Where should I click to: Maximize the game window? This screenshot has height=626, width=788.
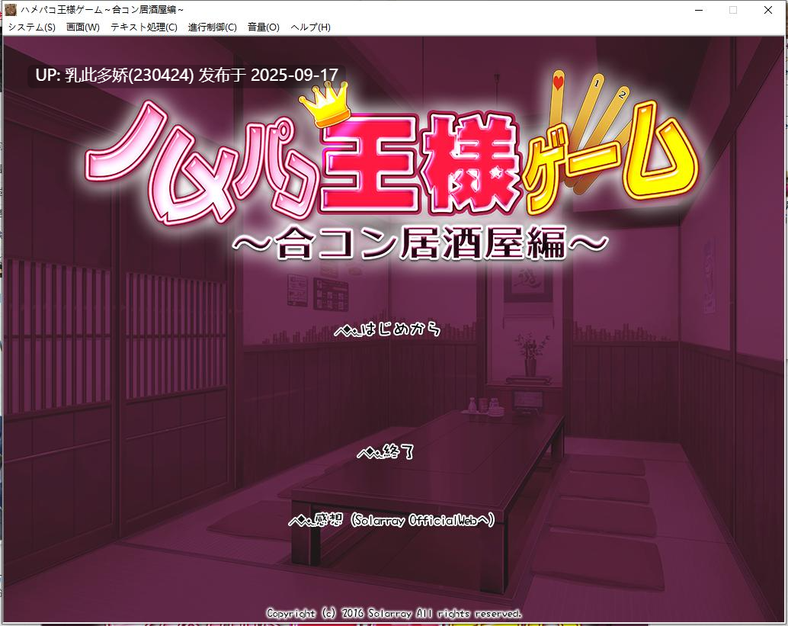click(733, 10)
